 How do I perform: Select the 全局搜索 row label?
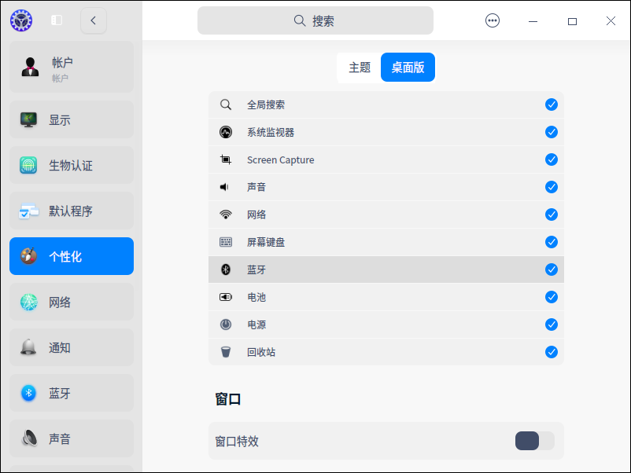point(266,104)
